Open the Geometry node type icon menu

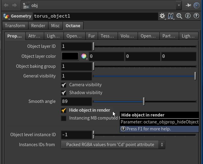[6, 16]
